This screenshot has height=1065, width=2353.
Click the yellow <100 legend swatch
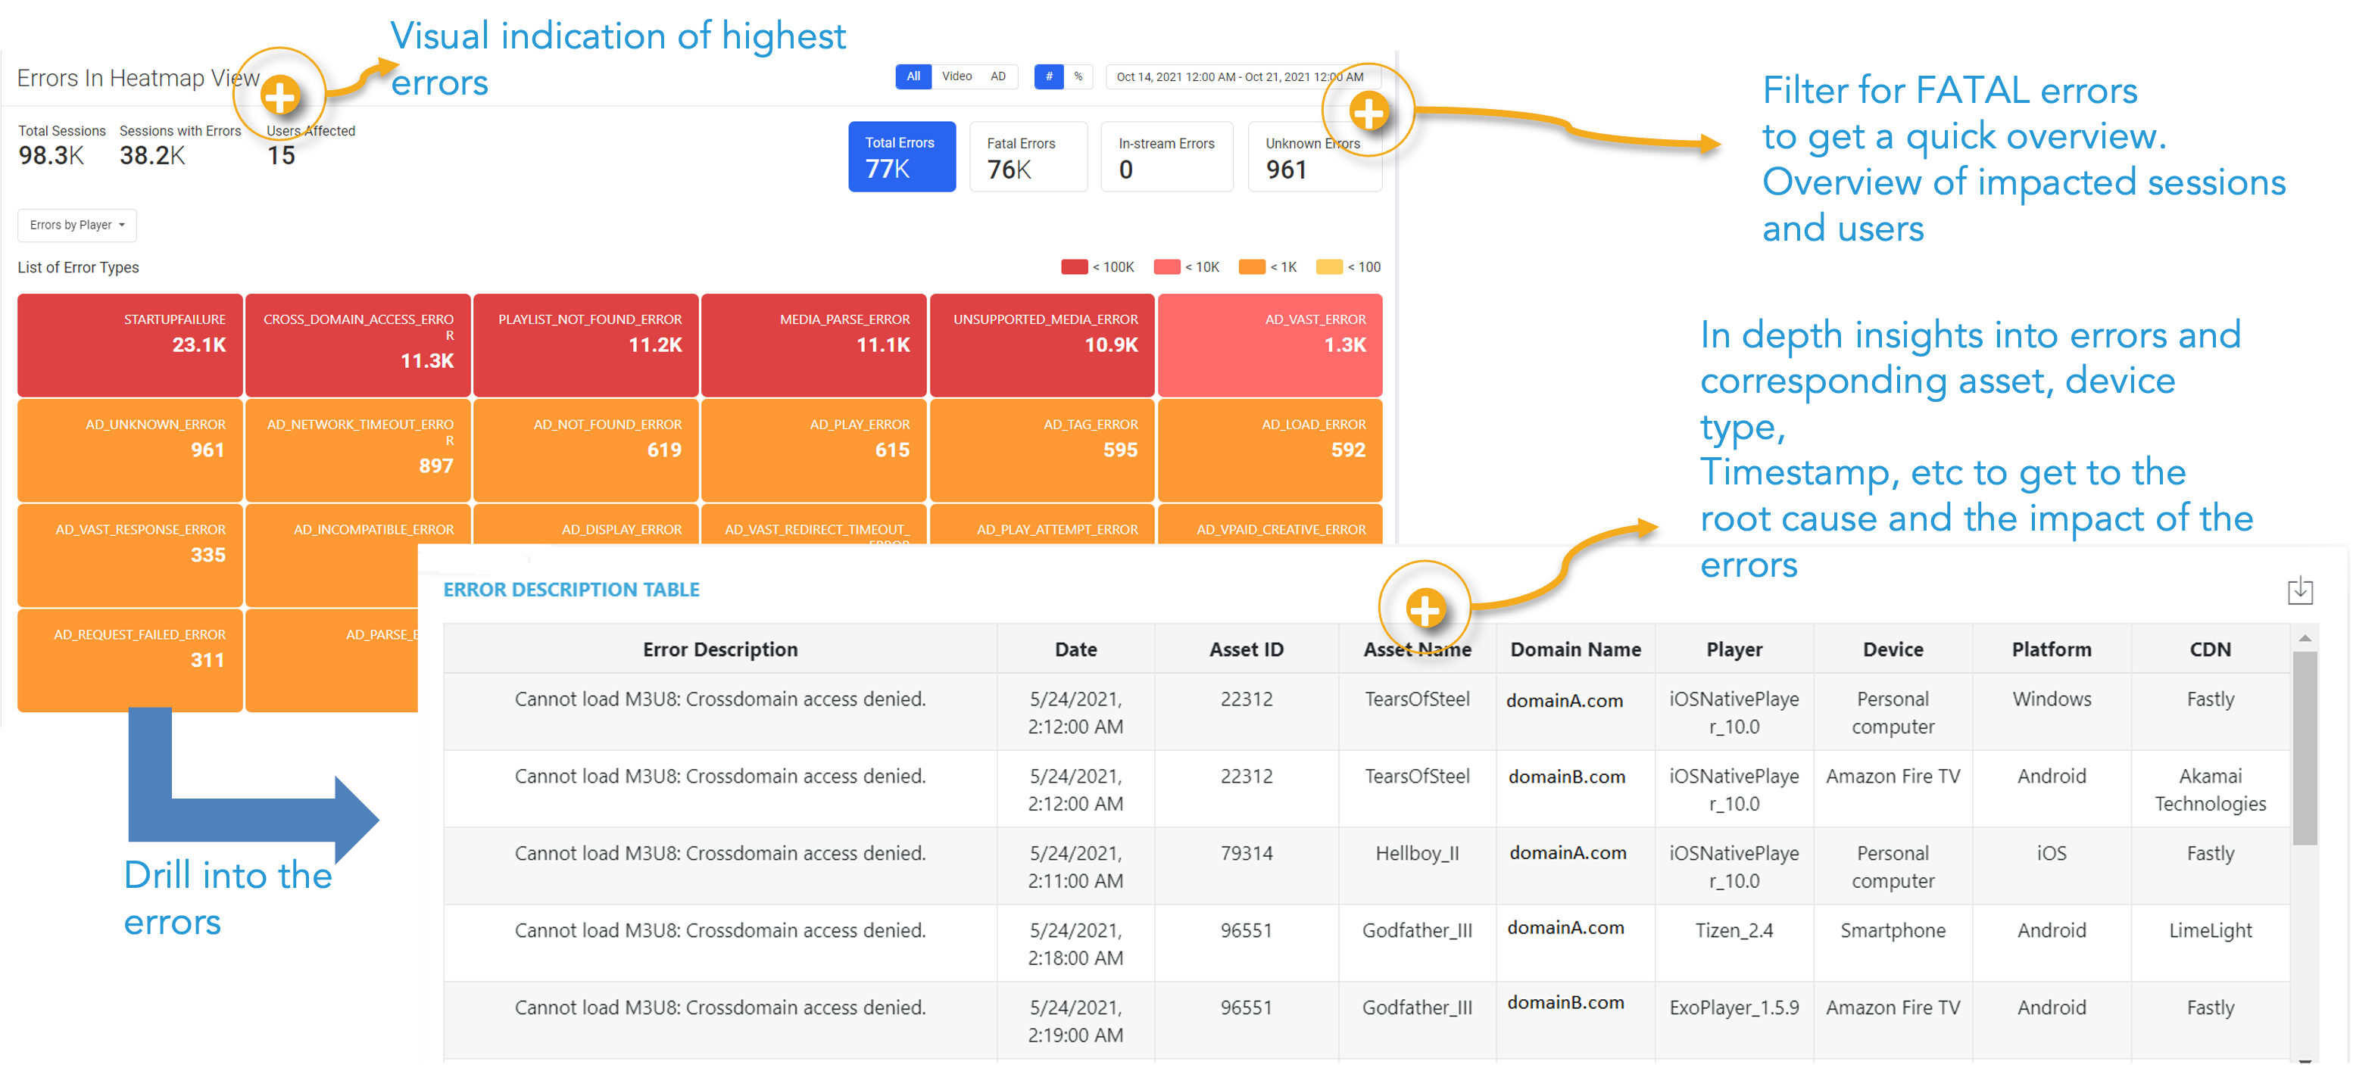1329,266
